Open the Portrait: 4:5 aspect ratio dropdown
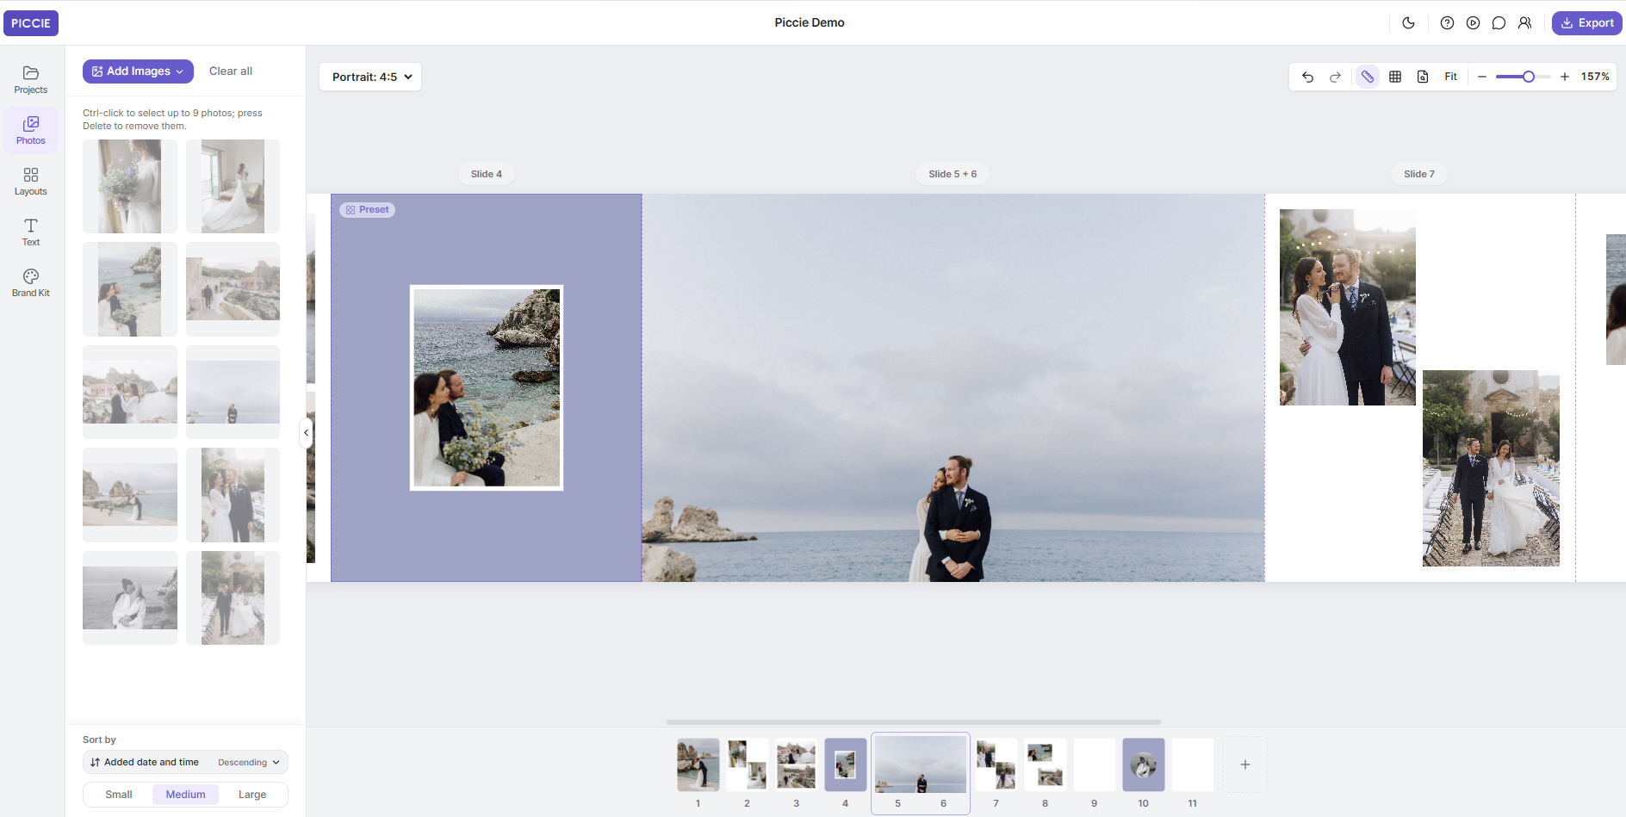The height and width of the screenshot is (817, 1626). tap(371, 77)
